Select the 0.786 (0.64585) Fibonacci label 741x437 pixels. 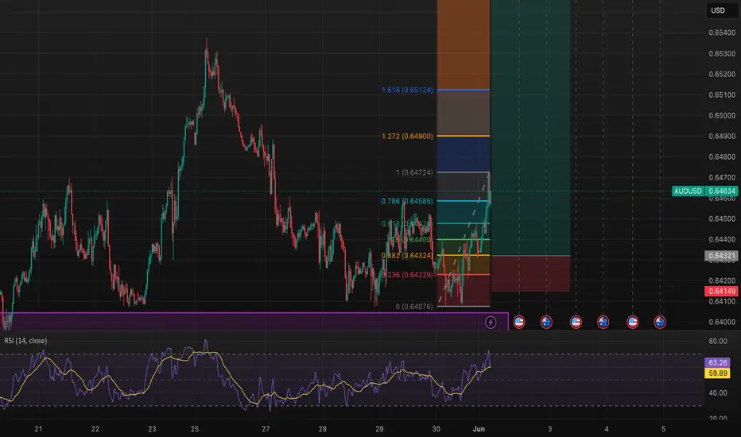(x=407, y=201)
